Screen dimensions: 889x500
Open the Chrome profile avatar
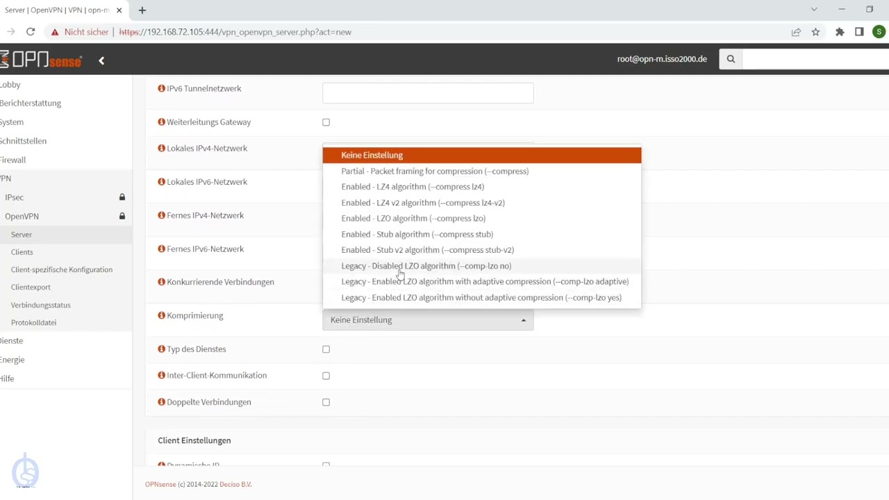point(880,32)
